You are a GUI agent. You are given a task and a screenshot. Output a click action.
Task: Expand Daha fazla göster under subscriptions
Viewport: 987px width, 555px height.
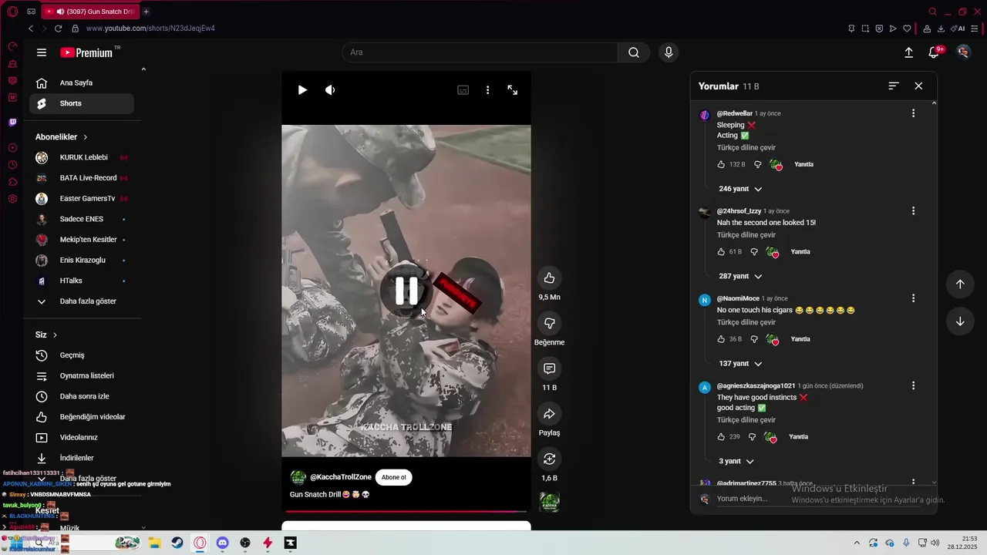[x=82, y=301]
